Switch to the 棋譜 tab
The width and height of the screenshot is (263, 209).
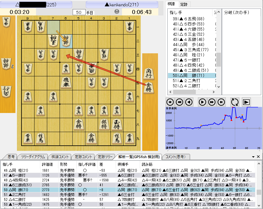point(171,4)
